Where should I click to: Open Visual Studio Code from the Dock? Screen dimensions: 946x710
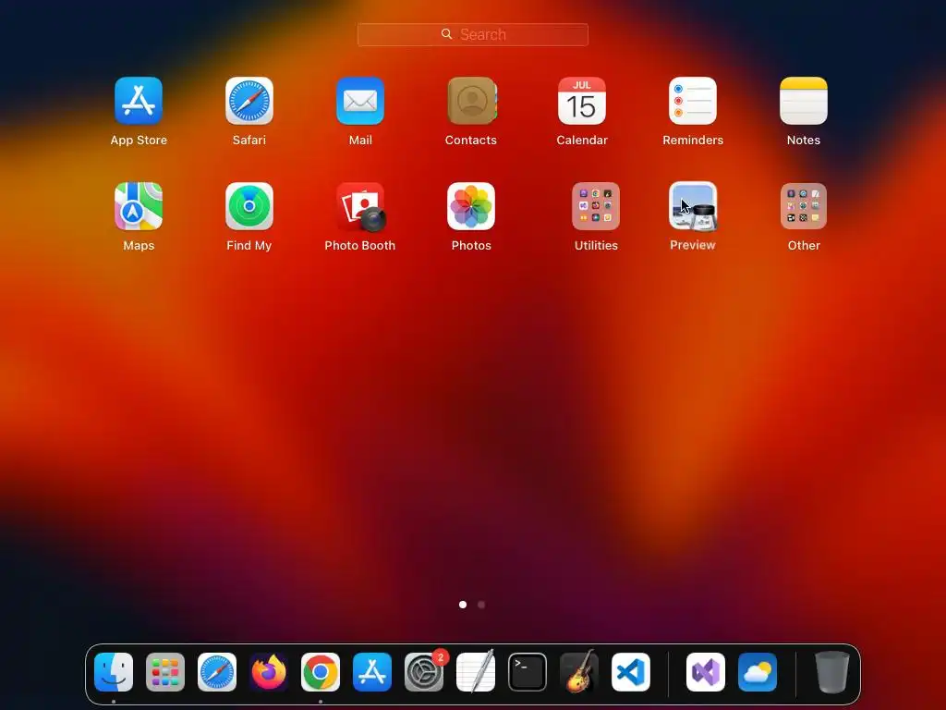(630, 672)
